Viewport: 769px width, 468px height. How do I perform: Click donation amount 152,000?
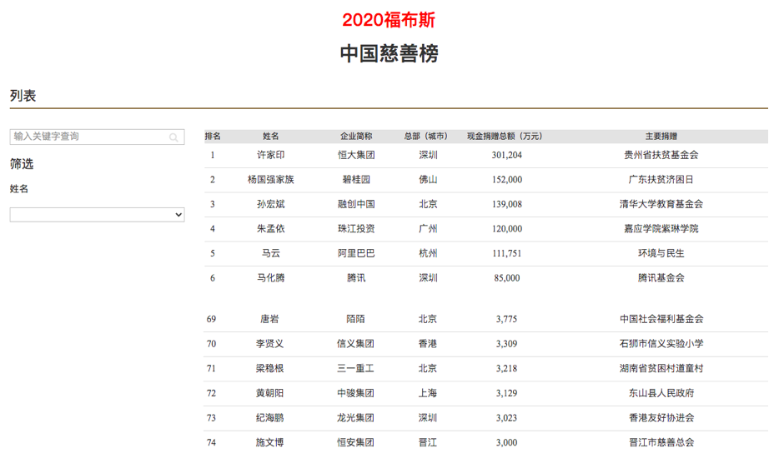[x=506, y=180]
